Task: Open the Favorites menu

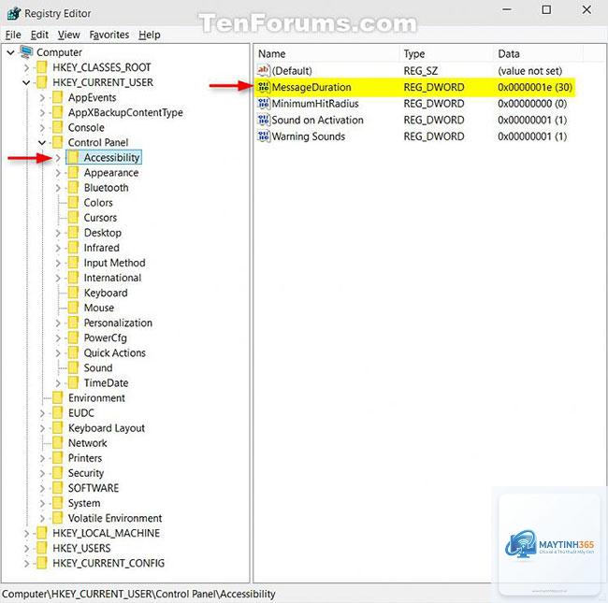Action: coord(109,35)
